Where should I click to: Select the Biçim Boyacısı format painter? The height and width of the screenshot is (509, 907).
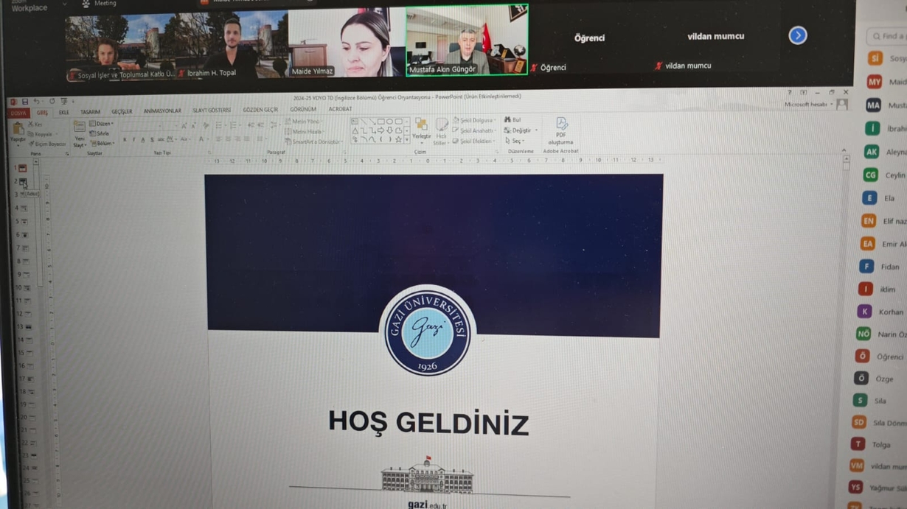pyautogui.click(x=46, y=144)
